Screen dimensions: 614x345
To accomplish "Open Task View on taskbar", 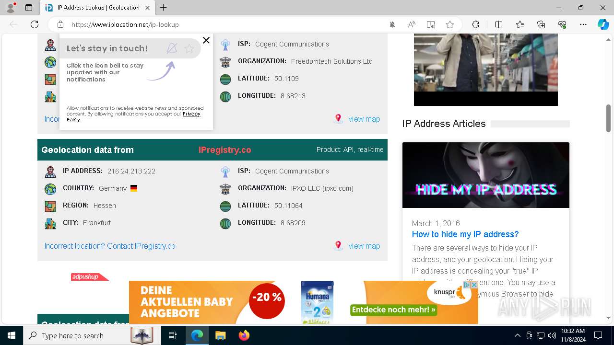I will [173, 335].
